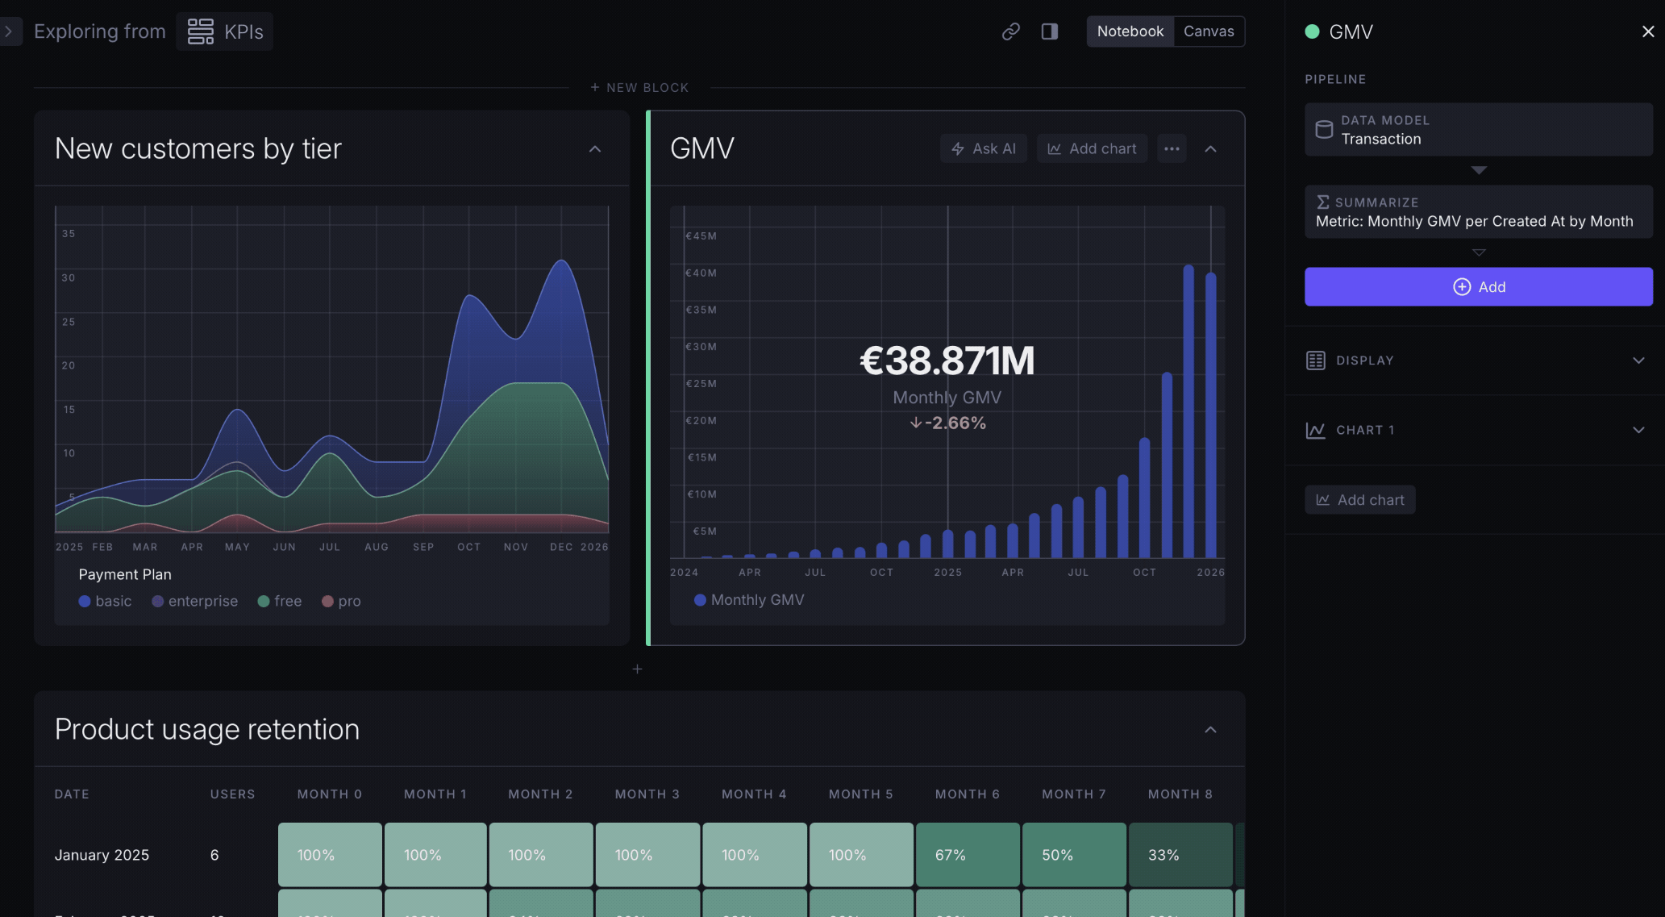
Task: Collapse the New customers by tier block
Action: (x=595, y=149)
